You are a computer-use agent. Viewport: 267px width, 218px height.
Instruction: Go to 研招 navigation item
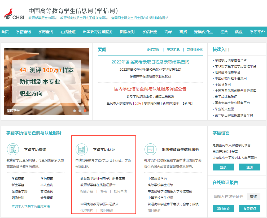pyautogui.click(x=183, y=32)
